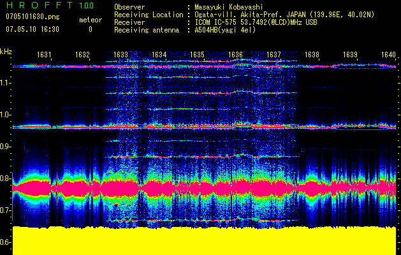This screenshot has width=401, height=255.
Task: Click the 1632 time axis marker
Action: click(82, 54)
